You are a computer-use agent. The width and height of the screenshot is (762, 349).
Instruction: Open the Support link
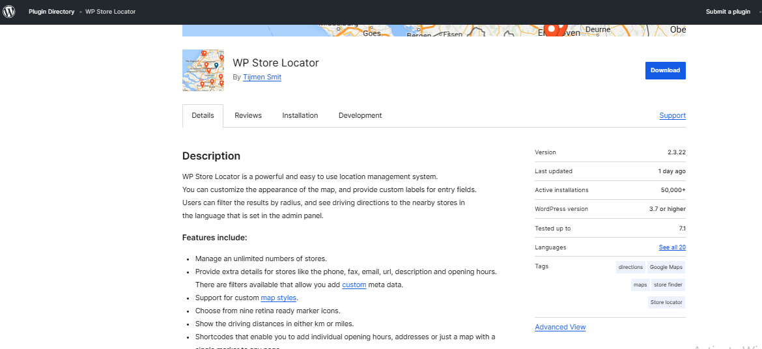[x=673, y=116]
